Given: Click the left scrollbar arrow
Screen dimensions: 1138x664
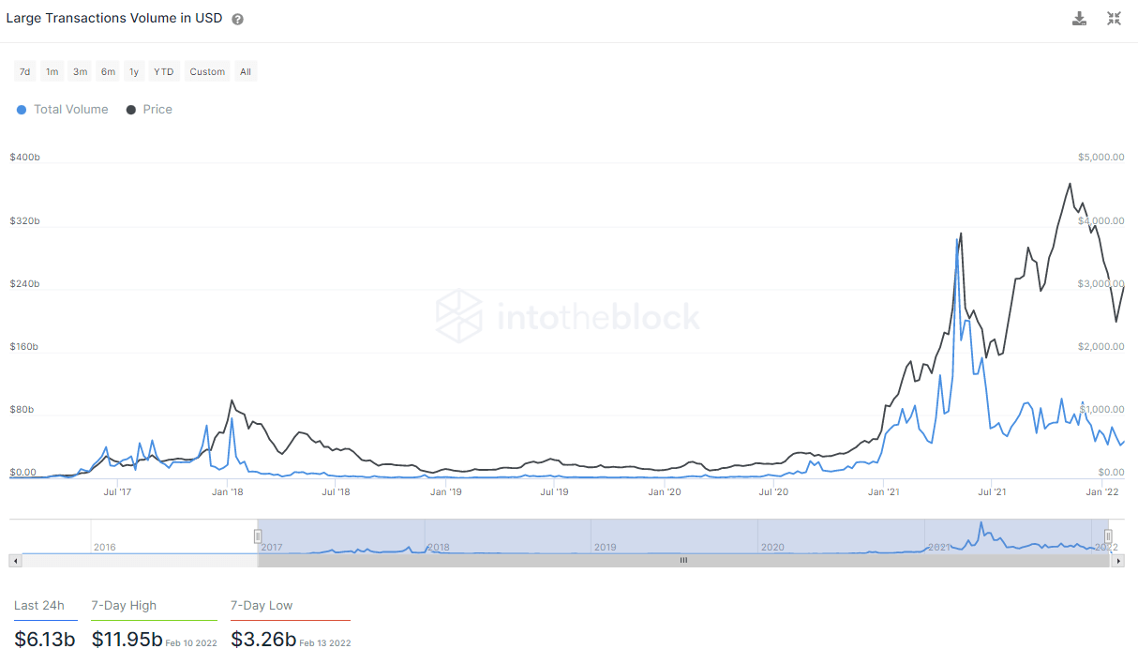Looking at the screenshot, I should pos(14,560).
